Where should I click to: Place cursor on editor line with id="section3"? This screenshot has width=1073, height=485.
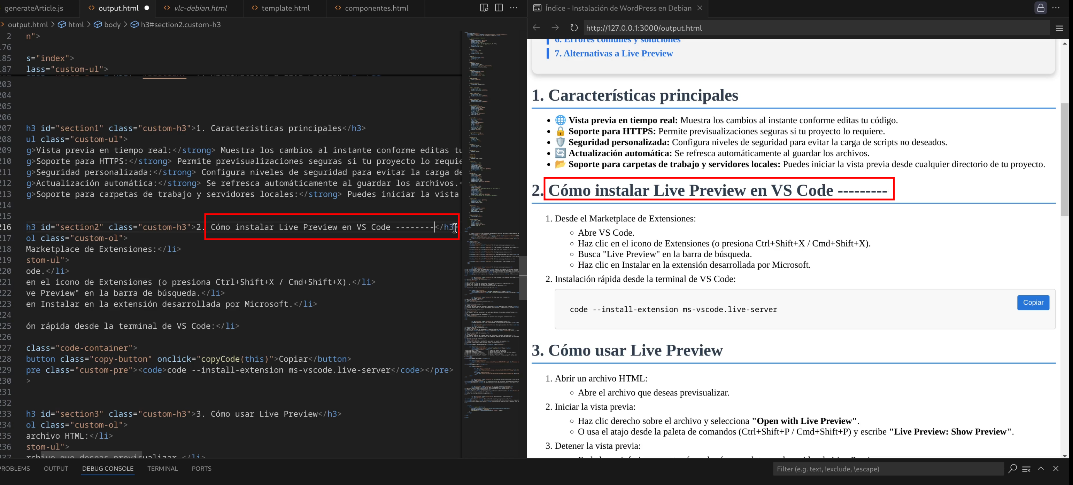tap(184, 414)
